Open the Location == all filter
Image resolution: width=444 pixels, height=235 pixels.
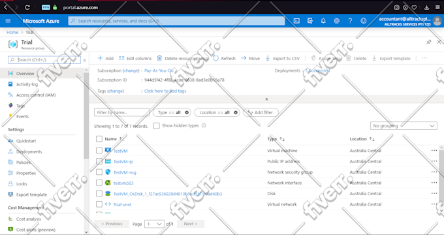pos(217,112)
